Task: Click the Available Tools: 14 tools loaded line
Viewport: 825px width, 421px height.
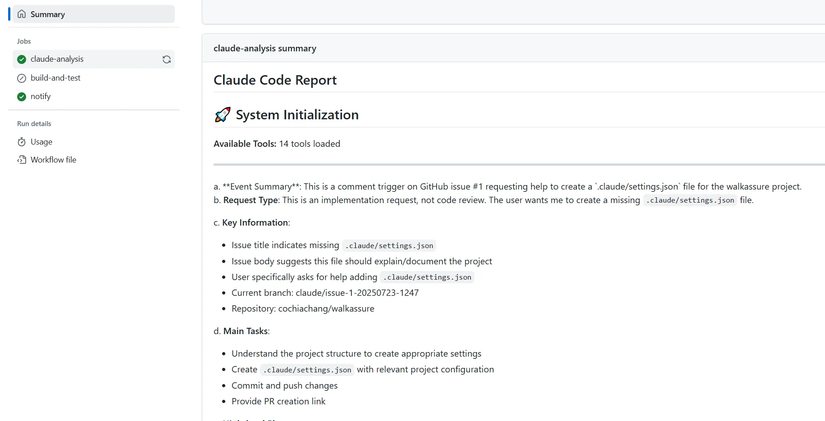Action: coord(277,144)
